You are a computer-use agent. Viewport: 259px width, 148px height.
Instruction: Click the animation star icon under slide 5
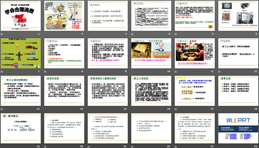pos(176,34)
